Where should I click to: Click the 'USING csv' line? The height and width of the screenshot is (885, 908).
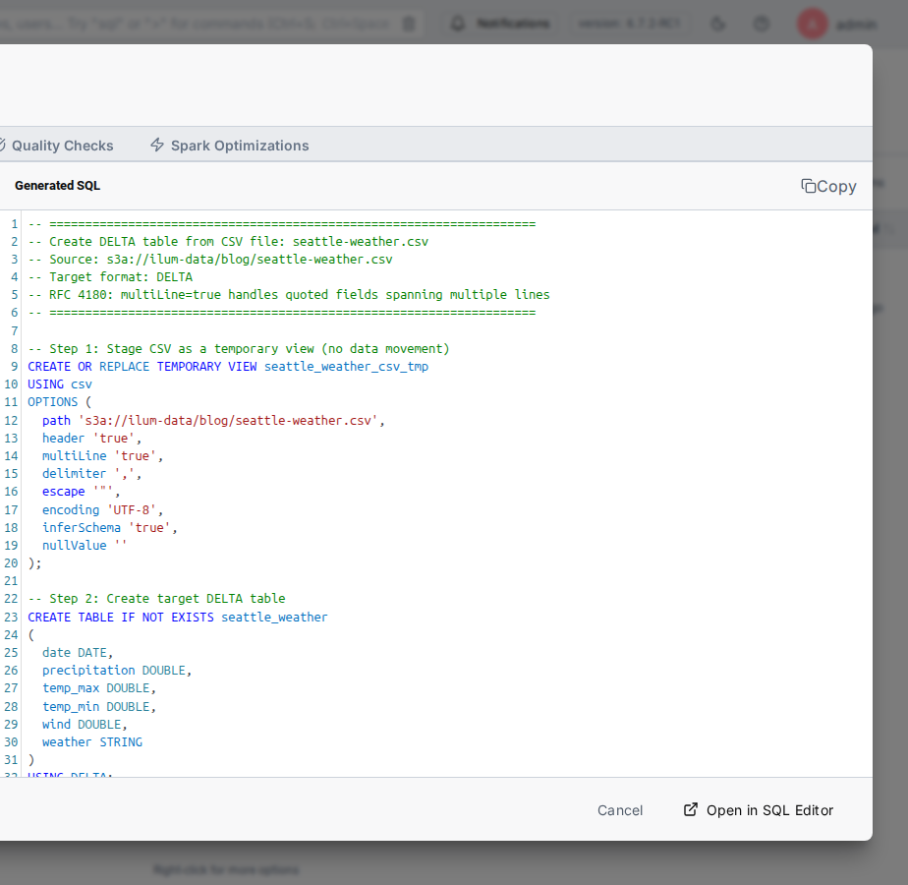point(60,384)
